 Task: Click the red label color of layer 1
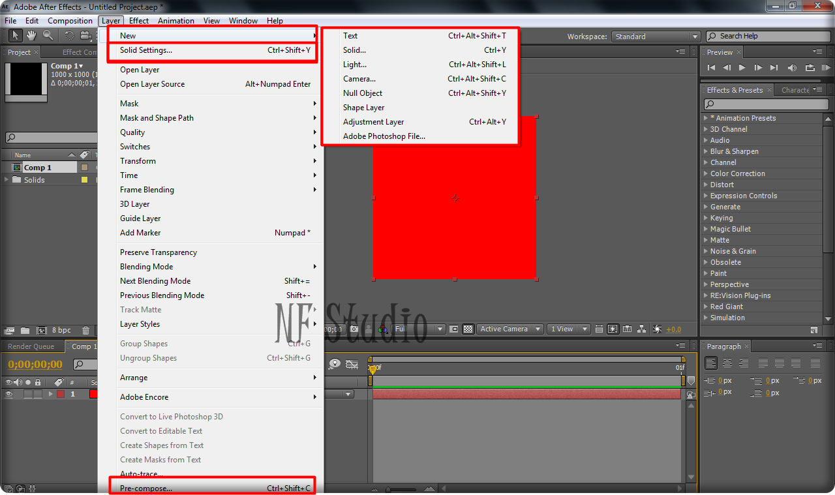click(x=61, y=394)
